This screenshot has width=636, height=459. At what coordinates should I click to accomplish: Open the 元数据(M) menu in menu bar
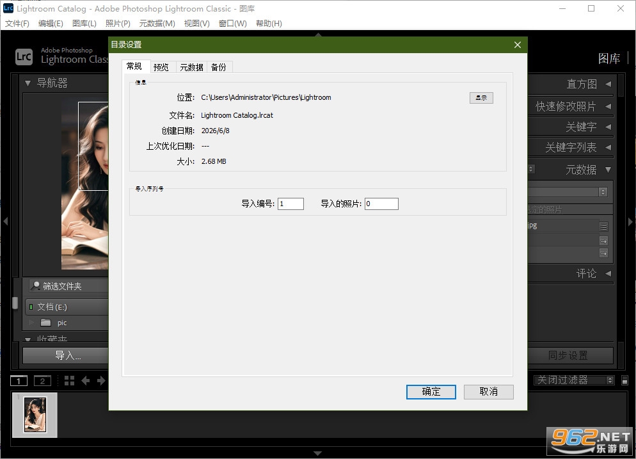click(157, 24)
